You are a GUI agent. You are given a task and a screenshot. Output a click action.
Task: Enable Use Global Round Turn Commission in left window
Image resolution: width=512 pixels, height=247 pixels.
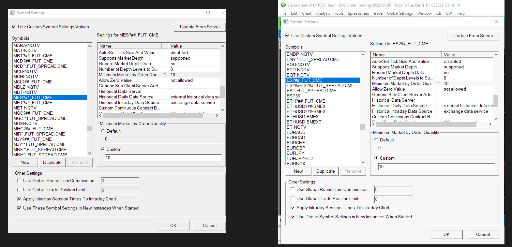pos(19,181)
